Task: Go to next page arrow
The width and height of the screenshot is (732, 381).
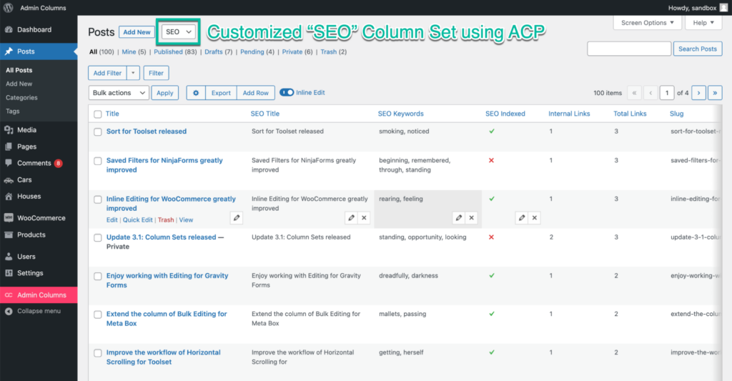Action: pos(699,93)
